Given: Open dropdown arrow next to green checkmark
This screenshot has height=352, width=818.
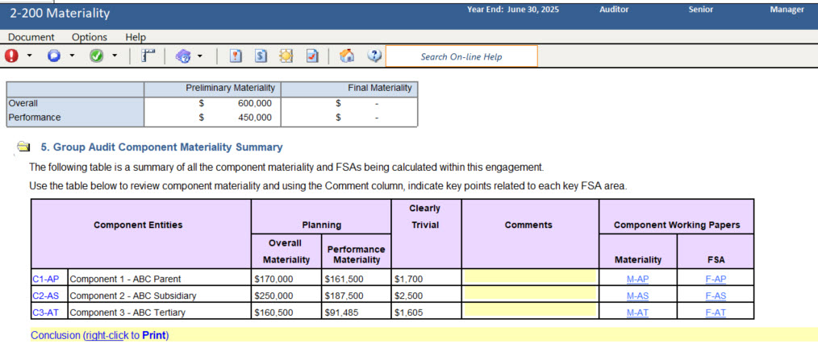Looking at the screenshot, I should (x=115, y=56).
